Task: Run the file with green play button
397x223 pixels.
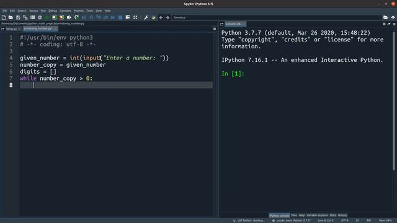Action: point(47,17)
